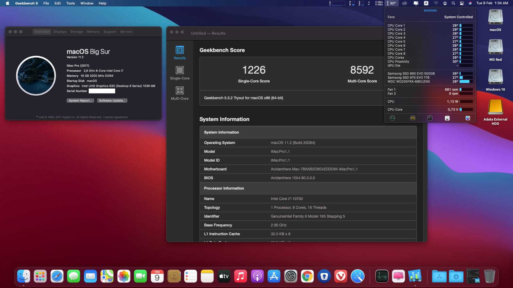Viewport: 513px width, 288px height.
Task: Open the Results section in the Geekbench sidebar
Action: (180, 53)
